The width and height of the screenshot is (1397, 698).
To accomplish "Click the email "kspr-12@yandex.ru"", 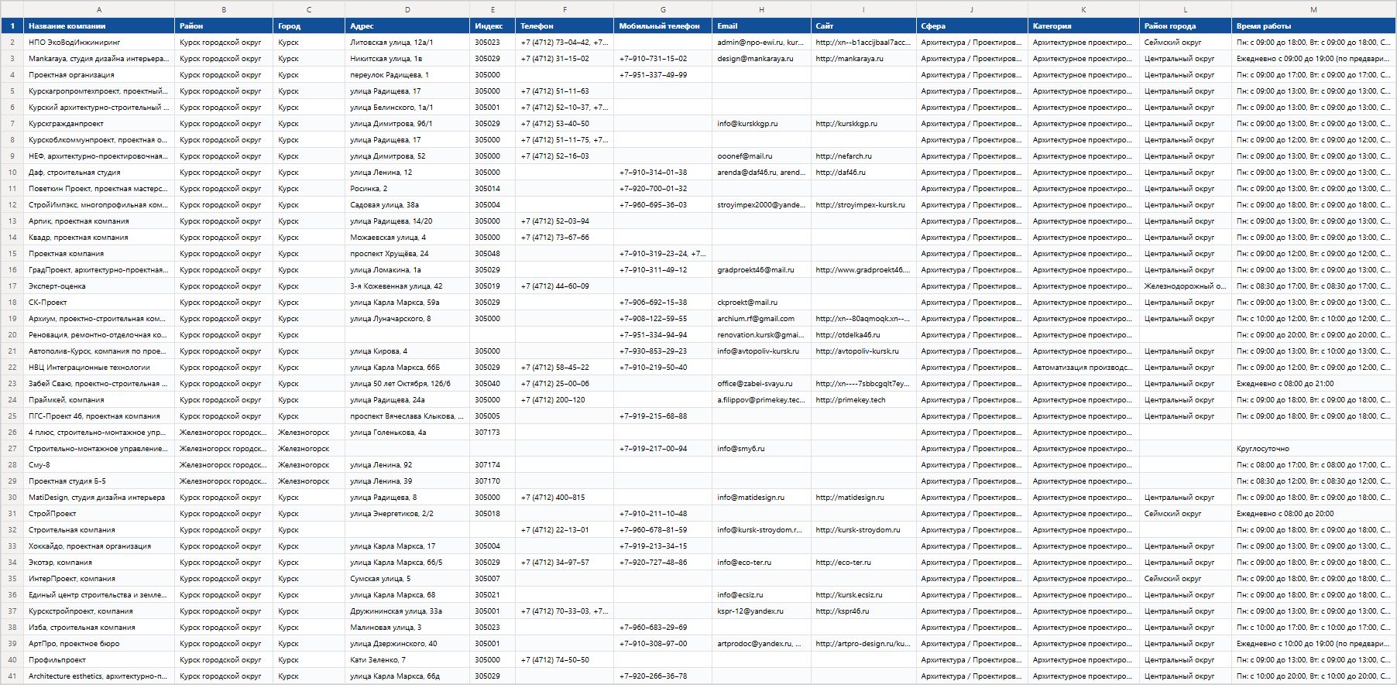I will 761,611.
